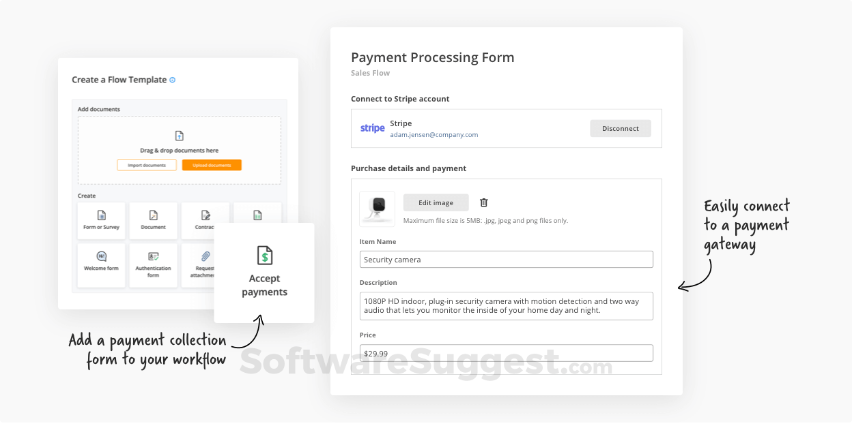Image resolution: width=852 pixels, height=428 pixels.
Task: Click the security camera thumbnail
Action: coord(377,209)
